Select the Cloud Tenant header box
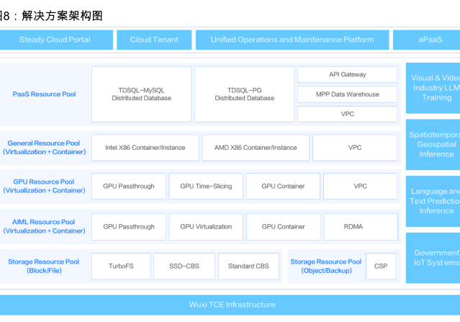460x322 pixels. pos(154,40)
